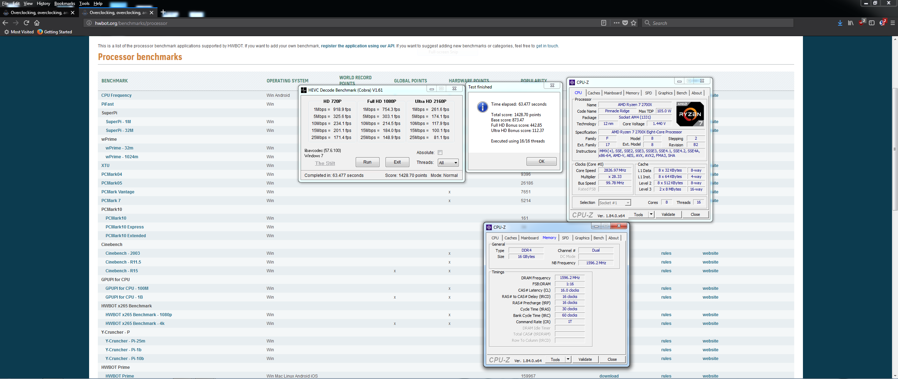This screenshot has width=898, height=379.
Task: Click the CPU-Z title icon of the memory window
Action: (489, 227)
